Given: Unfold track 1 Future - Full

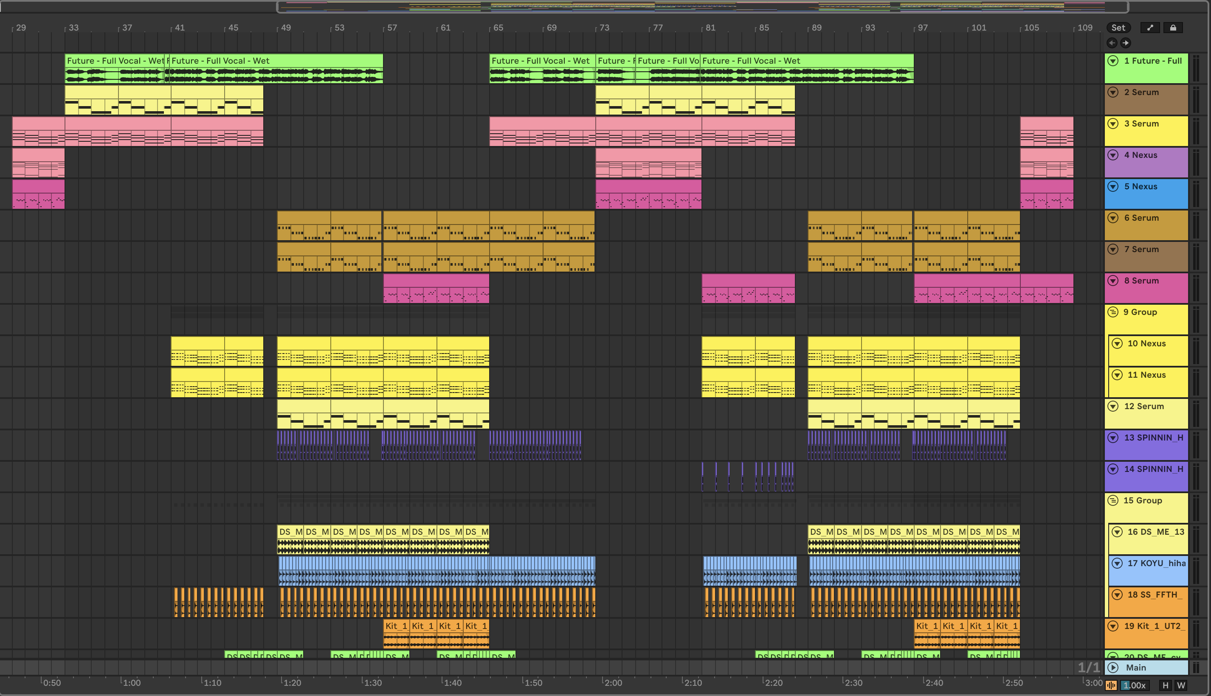Looking at the screenshot, I should (x=1113, y=61).
